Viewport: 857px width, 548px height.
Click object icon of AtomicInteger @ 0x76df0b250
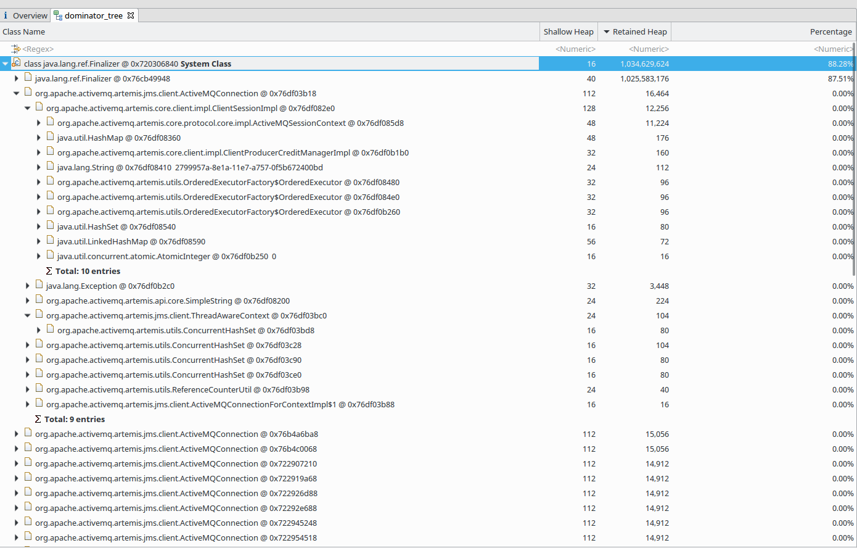pos(50,255)
